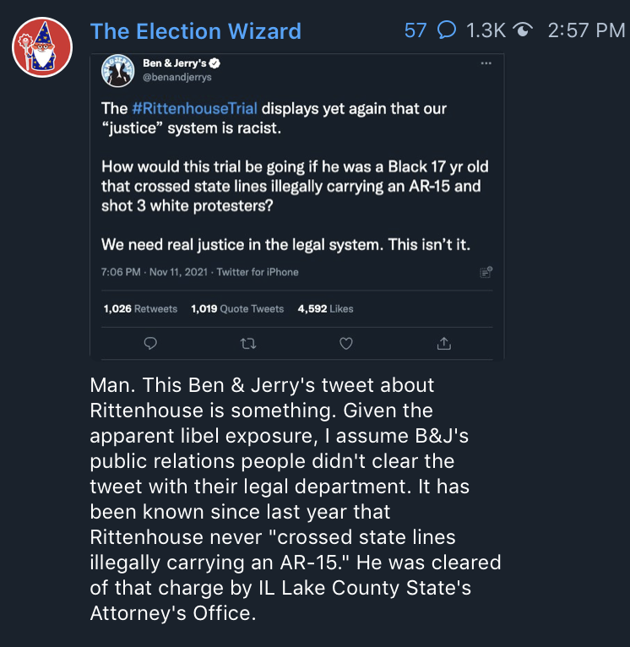Click the views eye icon

pos(524,30)
